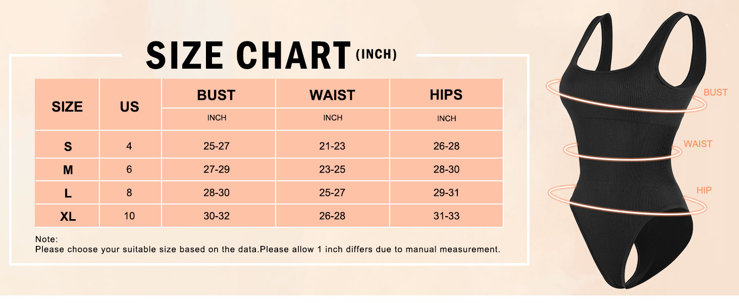Viewport: 739px width, 303px height.
Task: Click the 27-29 bust measurement cell
Action: click(x=216, y=170)
